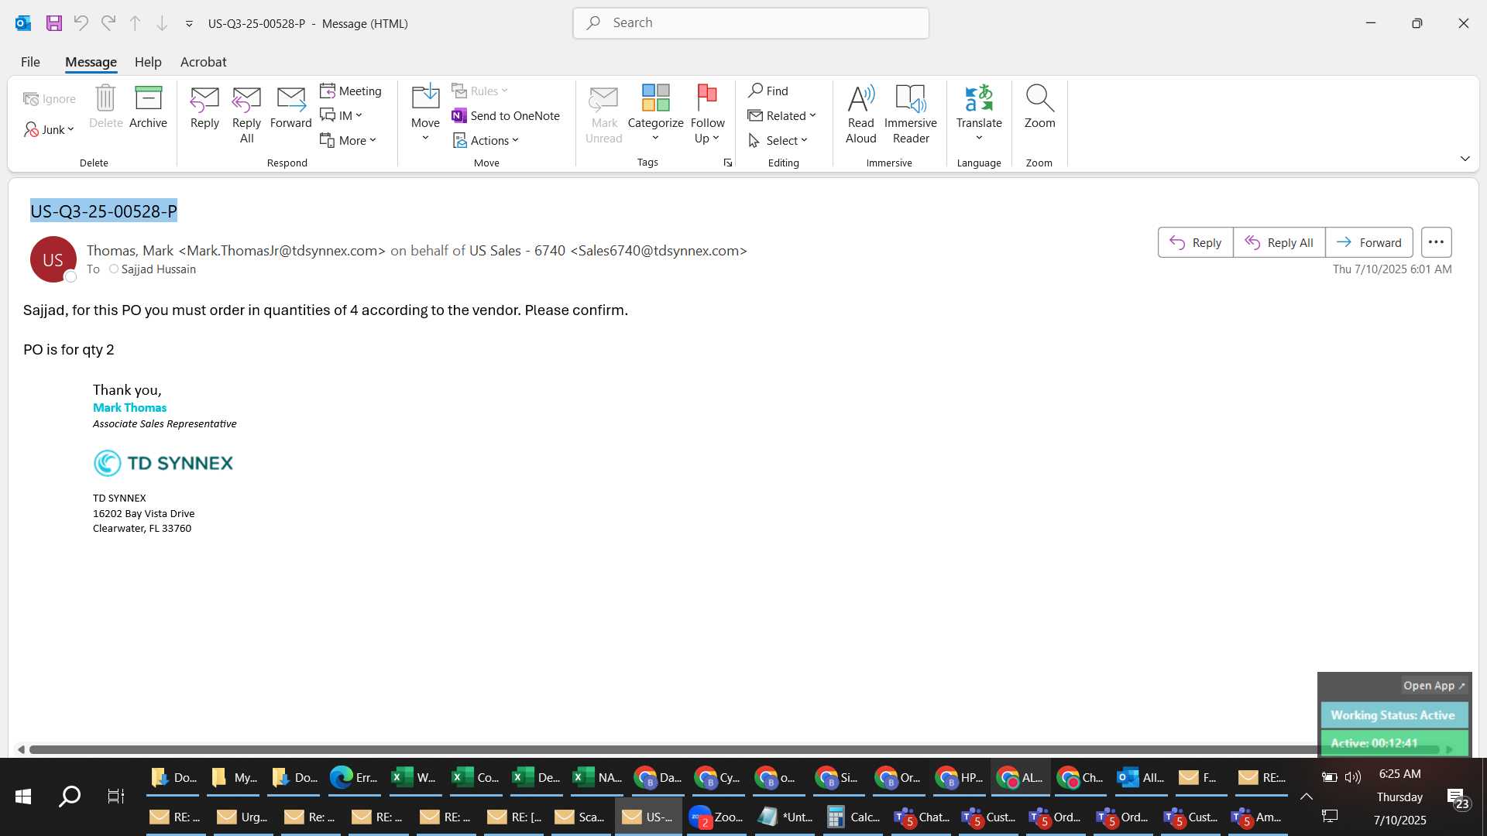Click the email subject US-Q3-25-00528-P

click(104, 211)
